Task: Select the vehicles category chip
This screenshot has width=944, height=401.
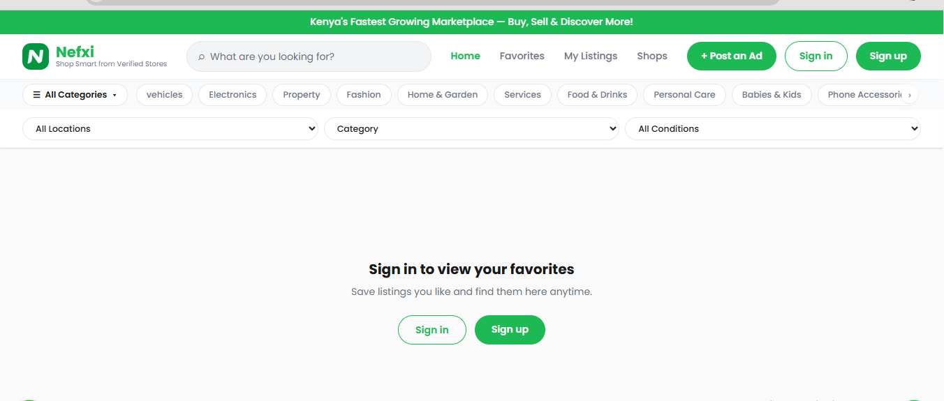Action: tap(164, 95)
